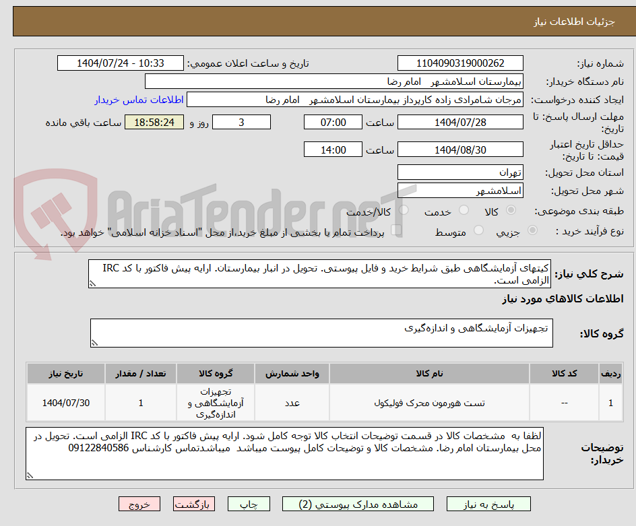Open مشاهده مدارک پیوستی (2)
This screenshot has width=636, height=526.
pos(358,504)
